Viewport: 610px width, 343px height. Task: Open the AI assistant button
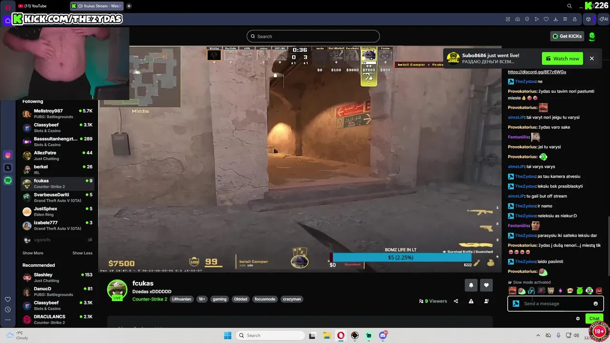pos(604,19)
